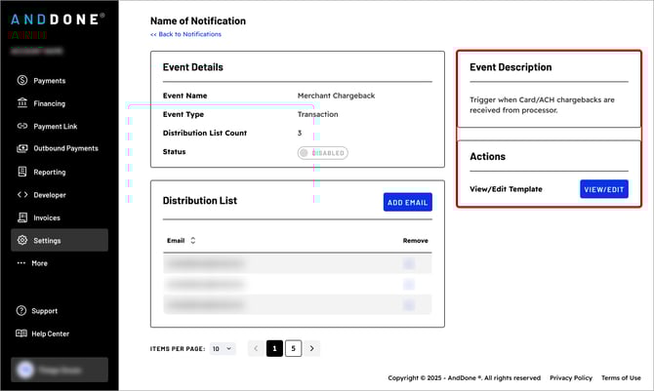The height and width of the screenshot is (391, 654).
Task: Click the More ellipsis icon
Action: 21,263
